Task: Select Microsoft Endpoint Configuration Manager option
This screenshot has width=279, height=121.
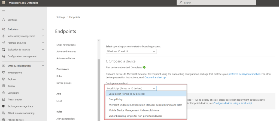Action: point(146,105)
